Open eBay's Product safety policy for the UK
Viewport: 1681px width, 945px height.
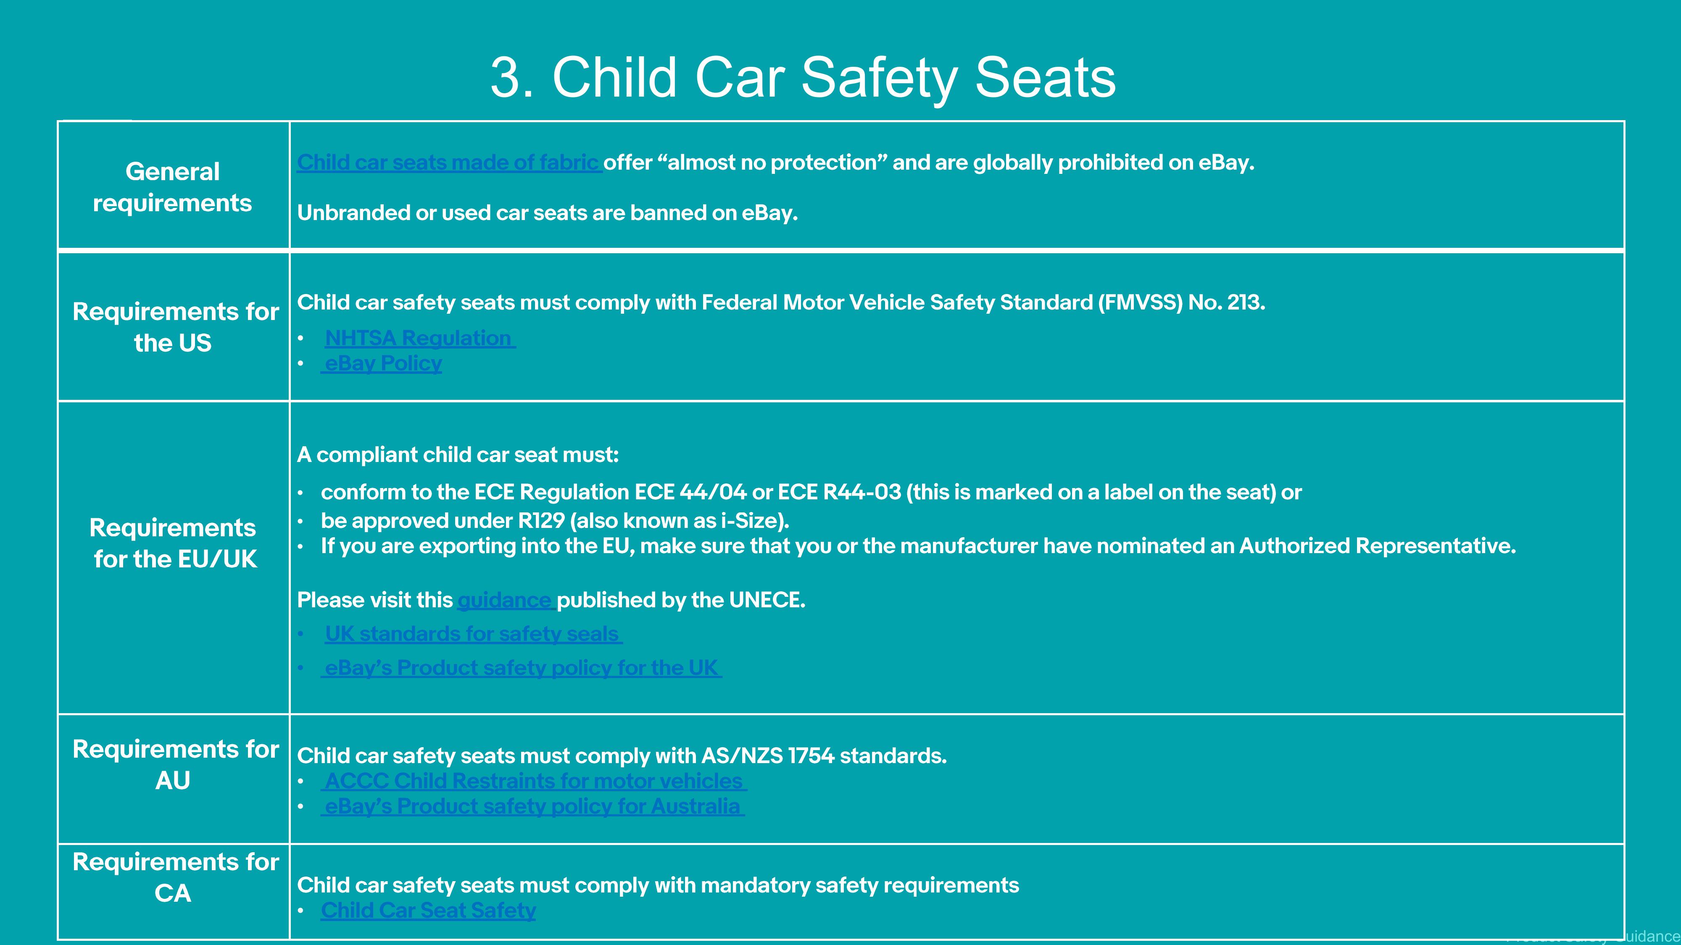coord(521,668)
